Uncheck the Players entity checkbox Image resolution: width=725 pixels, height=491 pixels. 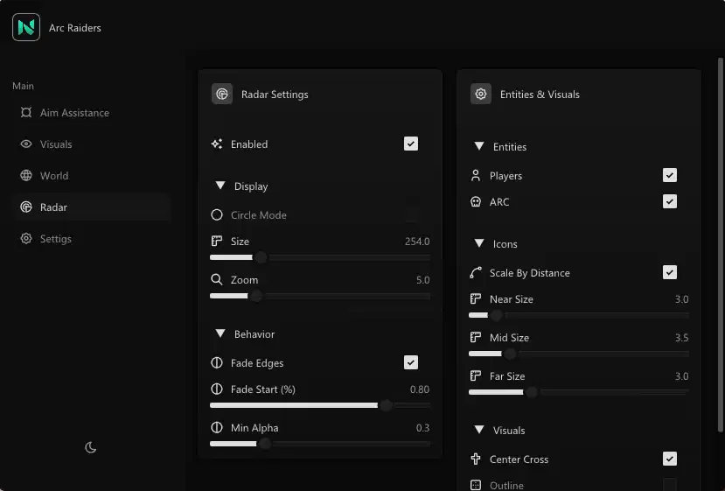[670, 176]
